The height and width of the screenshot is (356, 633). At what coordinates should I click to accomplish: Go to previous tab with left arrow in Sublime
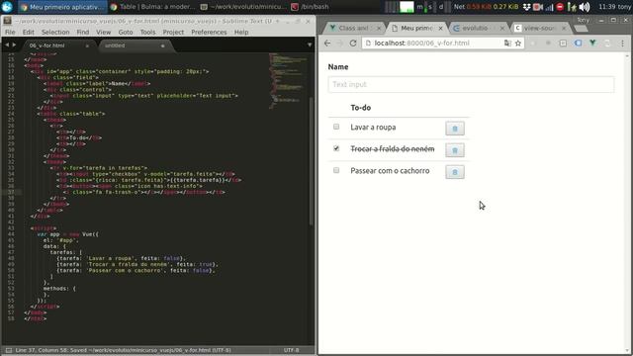[7, 44]
